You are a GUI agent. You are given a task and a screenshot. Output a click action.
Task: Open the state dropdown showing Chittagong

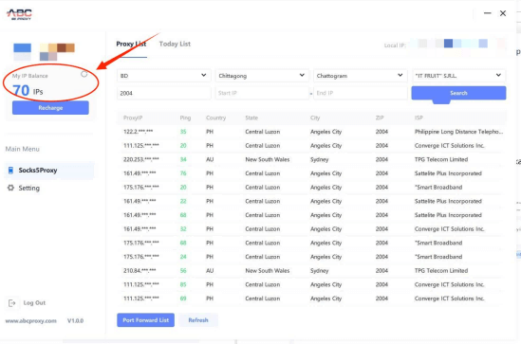tap(262, 76)
